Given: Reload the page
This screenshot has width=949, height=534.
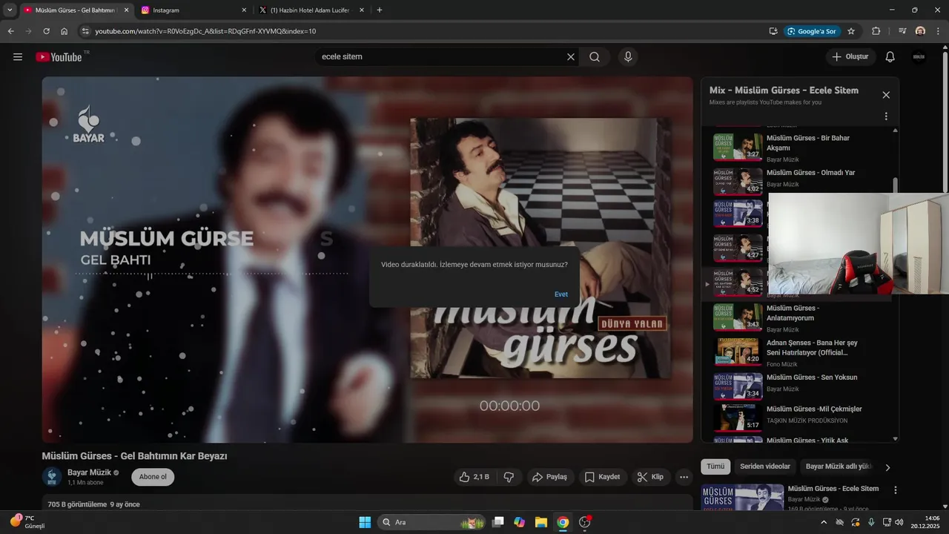Looking at the screenshot, I should click(x=46, y=31).
